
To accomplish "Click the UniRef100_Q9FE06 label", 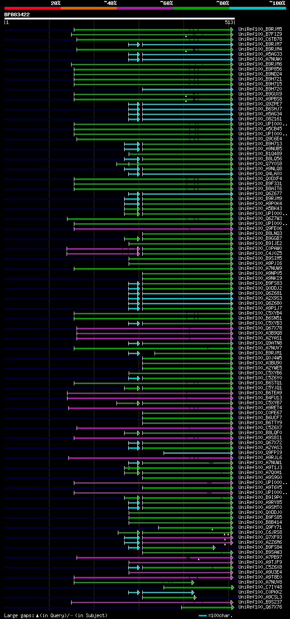I will (x=261, y=228).
